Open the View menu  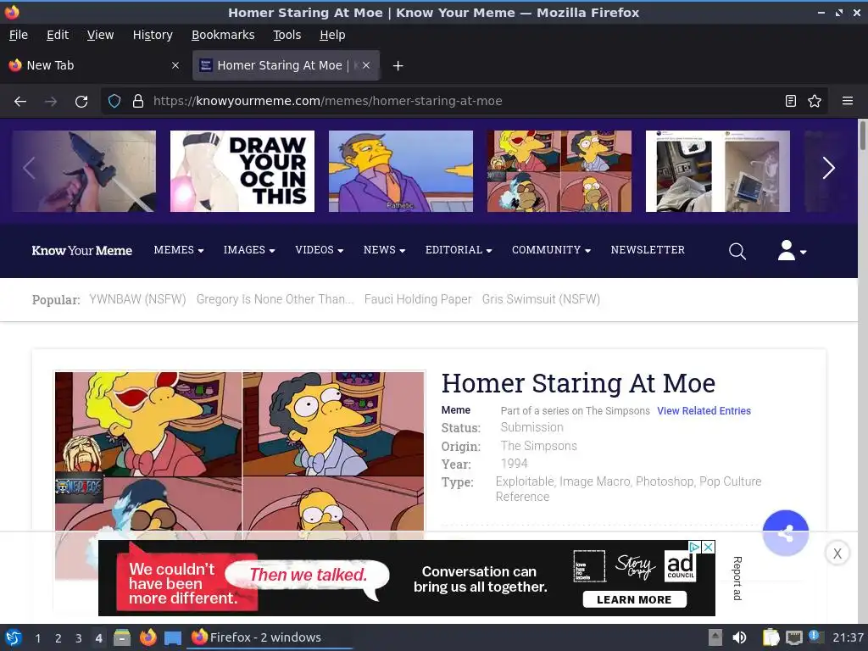pos(100,35)
